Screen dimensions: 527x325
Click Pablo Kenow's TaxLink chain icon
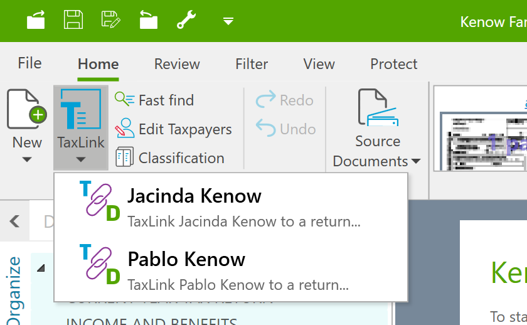pos(100,264)
